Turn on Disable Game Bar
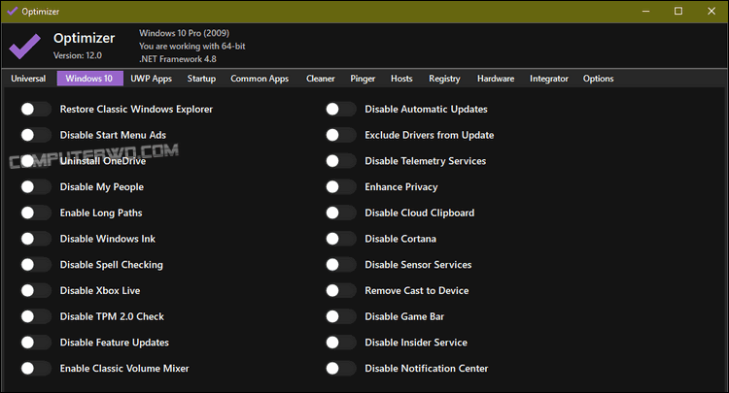The width and height of the screenshot is (729, 393). coord(341,316)
